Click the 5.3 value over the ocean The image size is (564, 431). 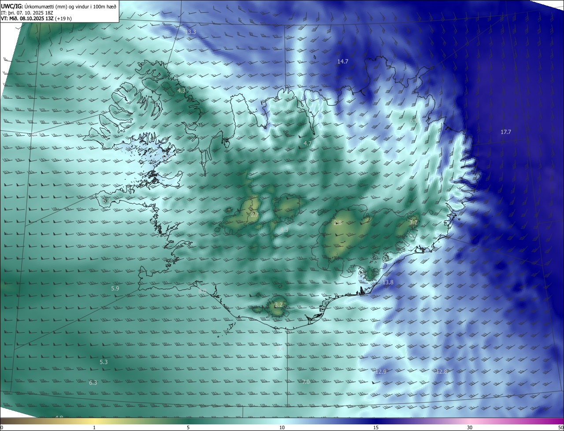point(104,362)
